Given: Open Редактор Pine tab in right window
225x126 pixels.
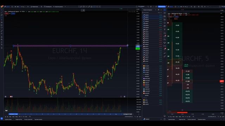Looking at the screenshot, I should pos(182,119).
